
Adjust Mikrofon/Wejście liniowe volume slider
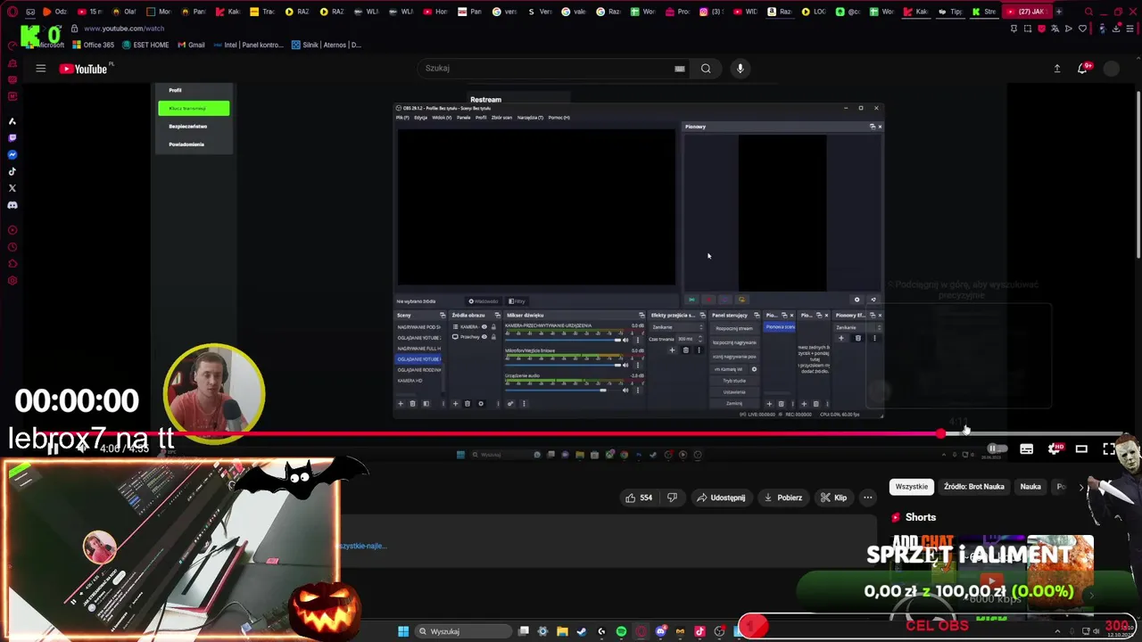pyautogui.click(x=564, y=365)
